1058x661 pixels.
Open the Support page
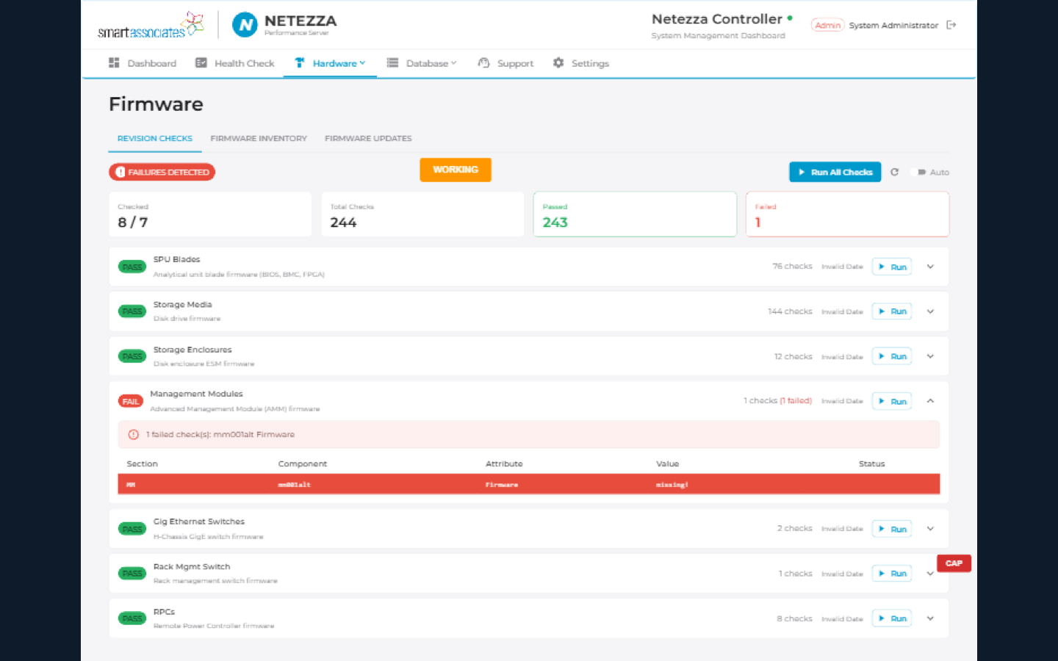pos(505,63)
